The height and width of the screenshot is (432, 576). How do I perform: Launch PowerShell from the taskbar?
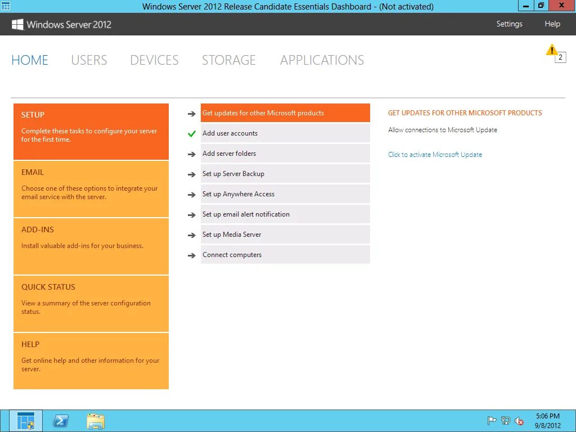click(x=61, y=421)
